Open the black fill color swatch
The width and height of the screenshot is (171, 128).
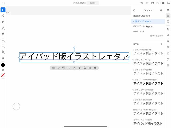(3, 65)
